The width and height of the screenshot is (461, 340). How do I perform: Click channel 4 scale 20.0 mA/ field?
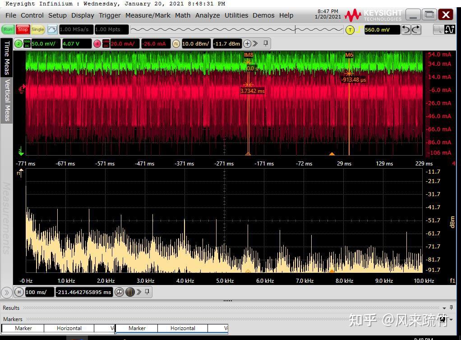(124, 44)
